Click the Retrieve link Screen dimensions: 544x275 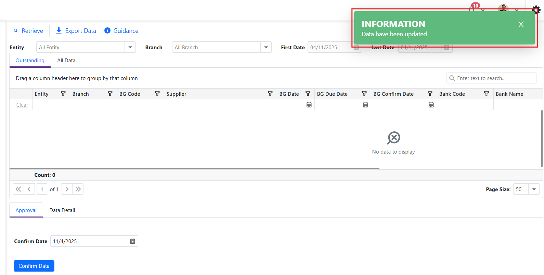pos(33,31)
